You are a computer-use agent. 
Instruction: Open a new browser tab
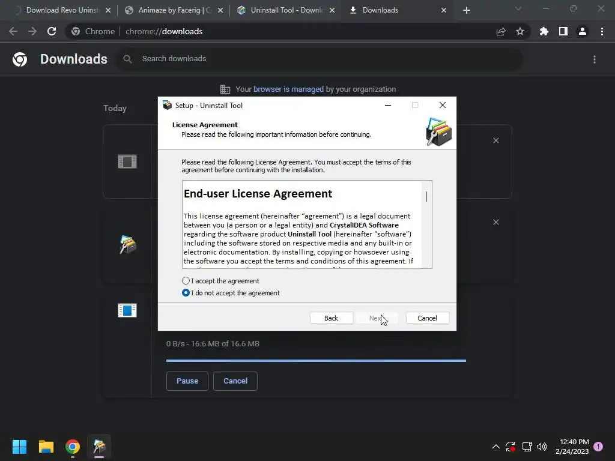466,10
